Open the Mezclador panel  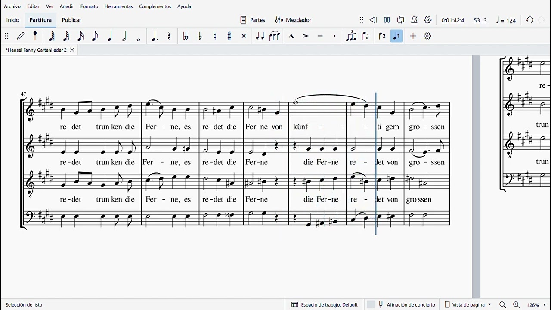coord(293,20)
